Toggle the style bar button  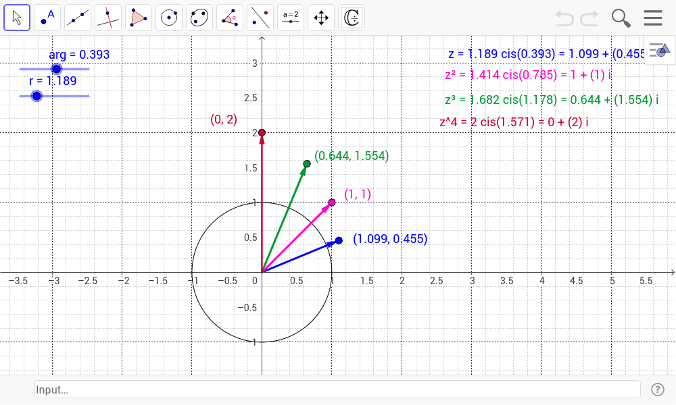[x=659, y=50]
